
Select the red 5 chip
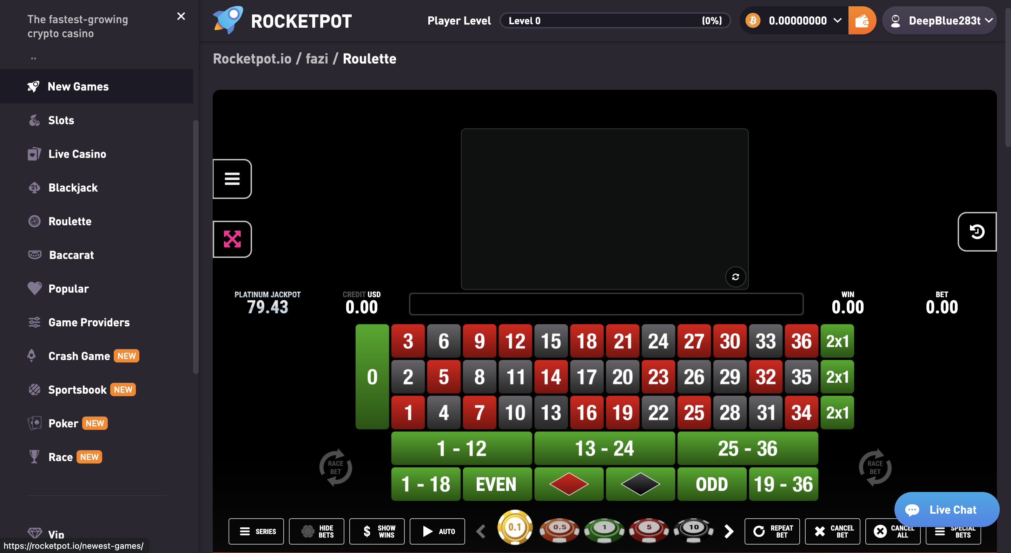click(x=649, y=531)
